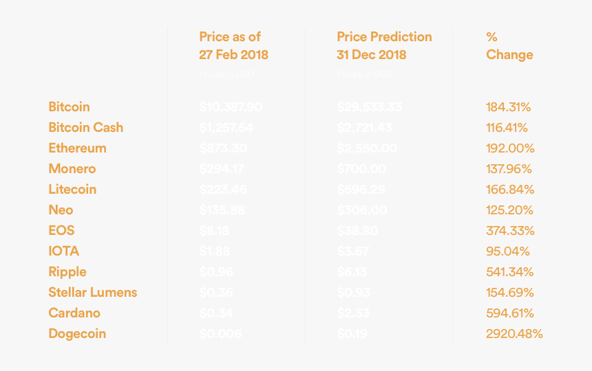Viewport: 592px width, 371px height.
Task: Select the Monero row label
Action: [72, 169]
